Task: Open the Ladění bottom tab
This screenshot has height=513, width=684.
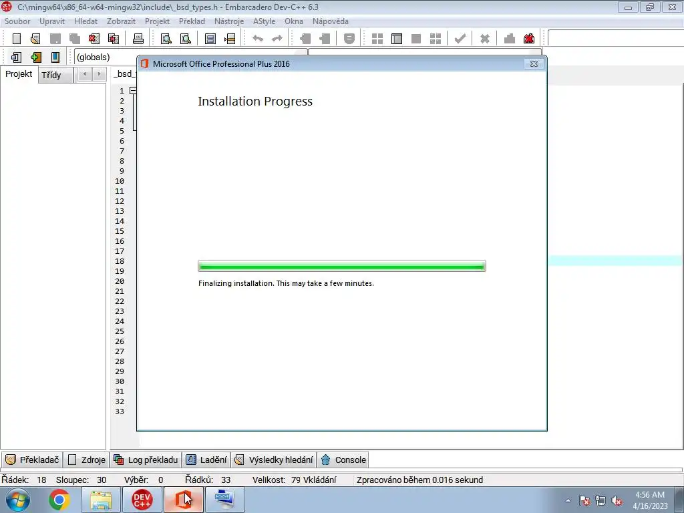Action: click(206, 460)
